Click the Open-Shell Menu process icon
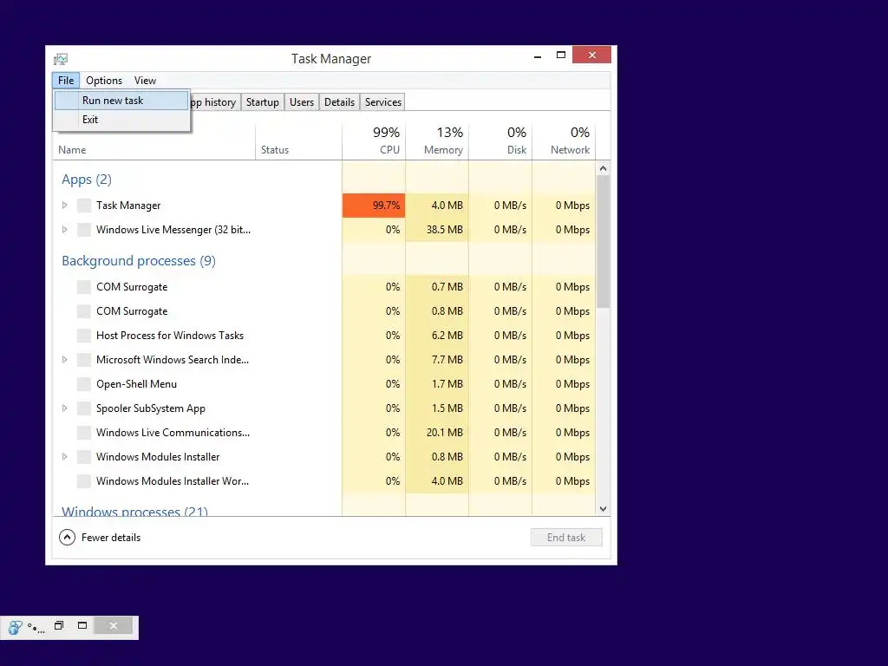 point(84,384)
